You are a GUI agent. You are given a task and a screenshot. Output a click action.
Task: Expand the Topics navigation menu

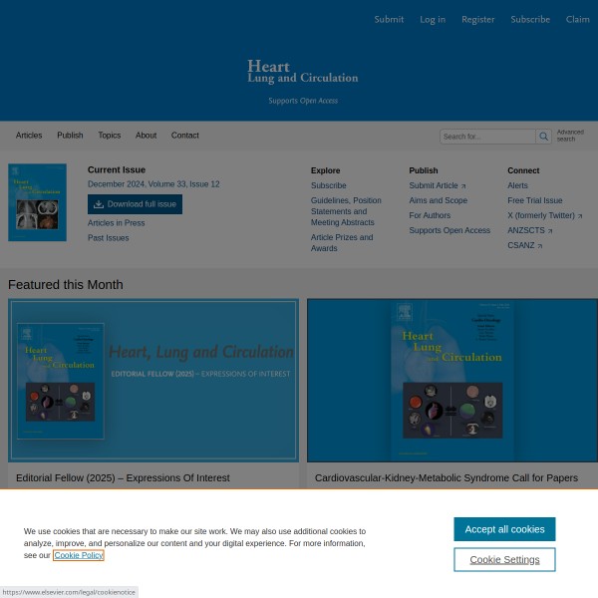[110, 136]
